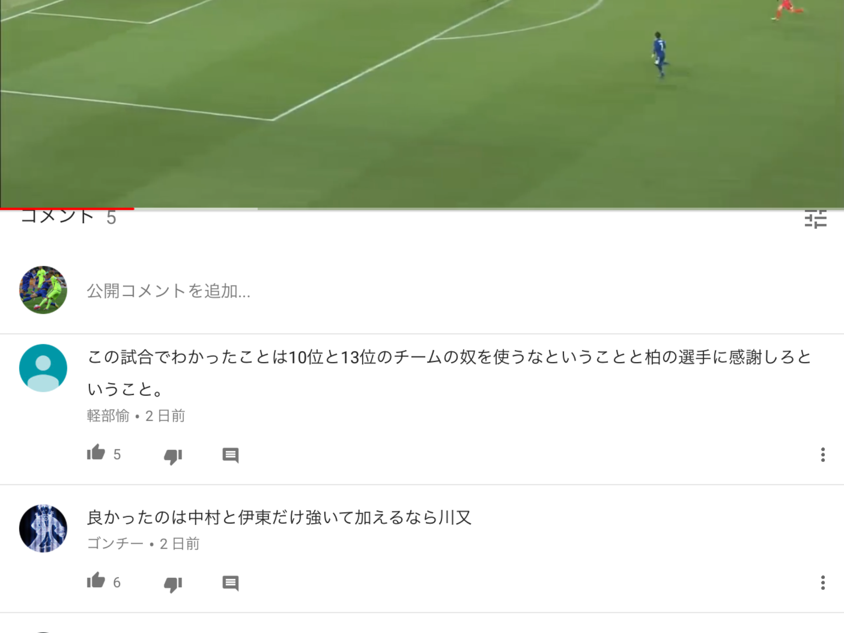844x633 pixels.
Task: Dislike the comment by ゴンチー
Action: click(x=173, y=584)
